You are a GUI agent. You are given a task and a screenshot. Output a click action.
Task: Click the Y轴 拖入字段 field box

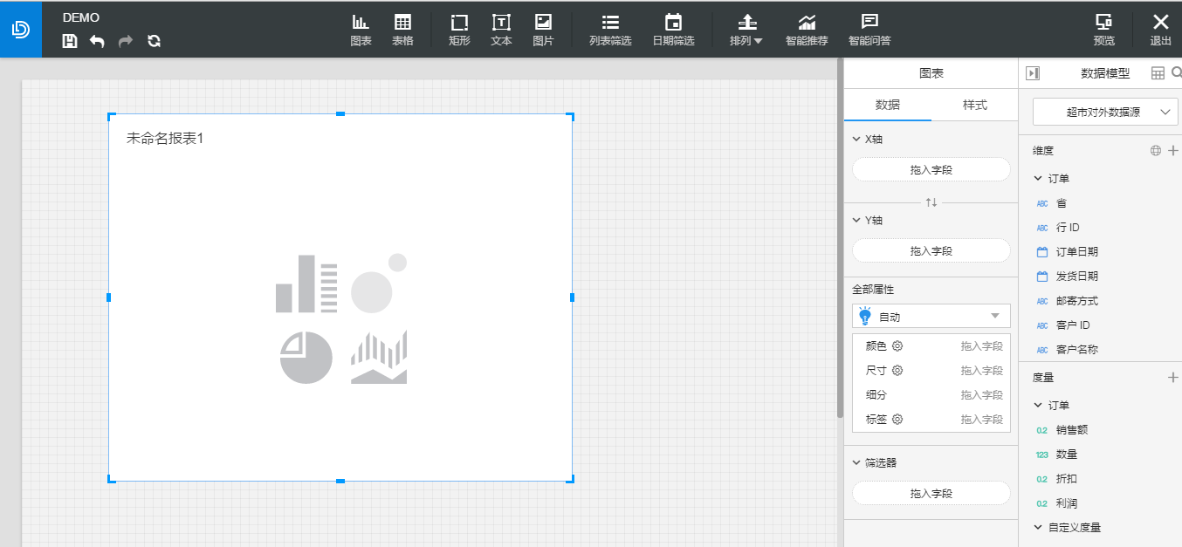[x=931, y=250]
